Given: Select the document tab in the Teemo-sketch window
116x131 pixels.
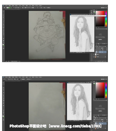Looking at the screenshot, I should coord(13,9).
